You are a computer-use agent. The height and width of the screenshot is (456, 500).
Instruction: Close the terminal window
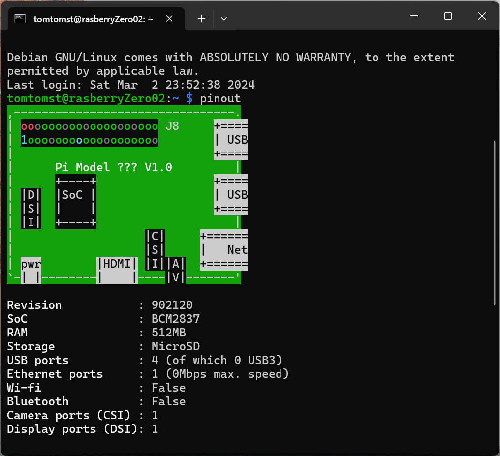click(482, 16)
